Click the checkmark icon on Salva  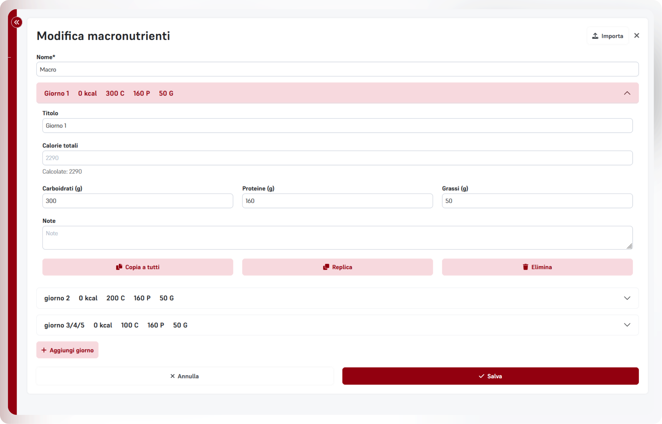tap(481, 376)
